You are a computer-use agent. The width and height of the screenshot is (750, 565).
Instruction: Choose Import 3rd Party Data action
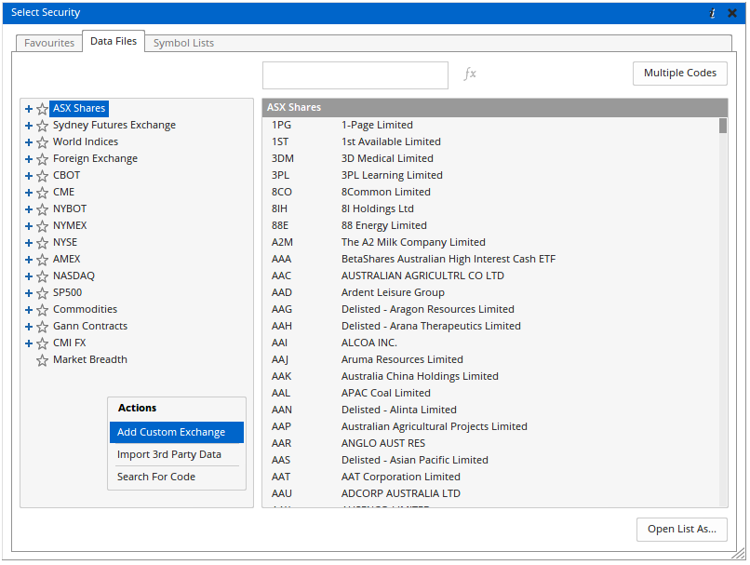177,454
